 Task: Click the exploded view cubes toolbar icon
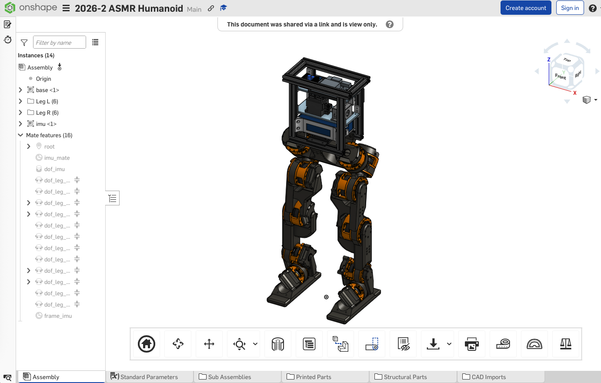[341, 344]
